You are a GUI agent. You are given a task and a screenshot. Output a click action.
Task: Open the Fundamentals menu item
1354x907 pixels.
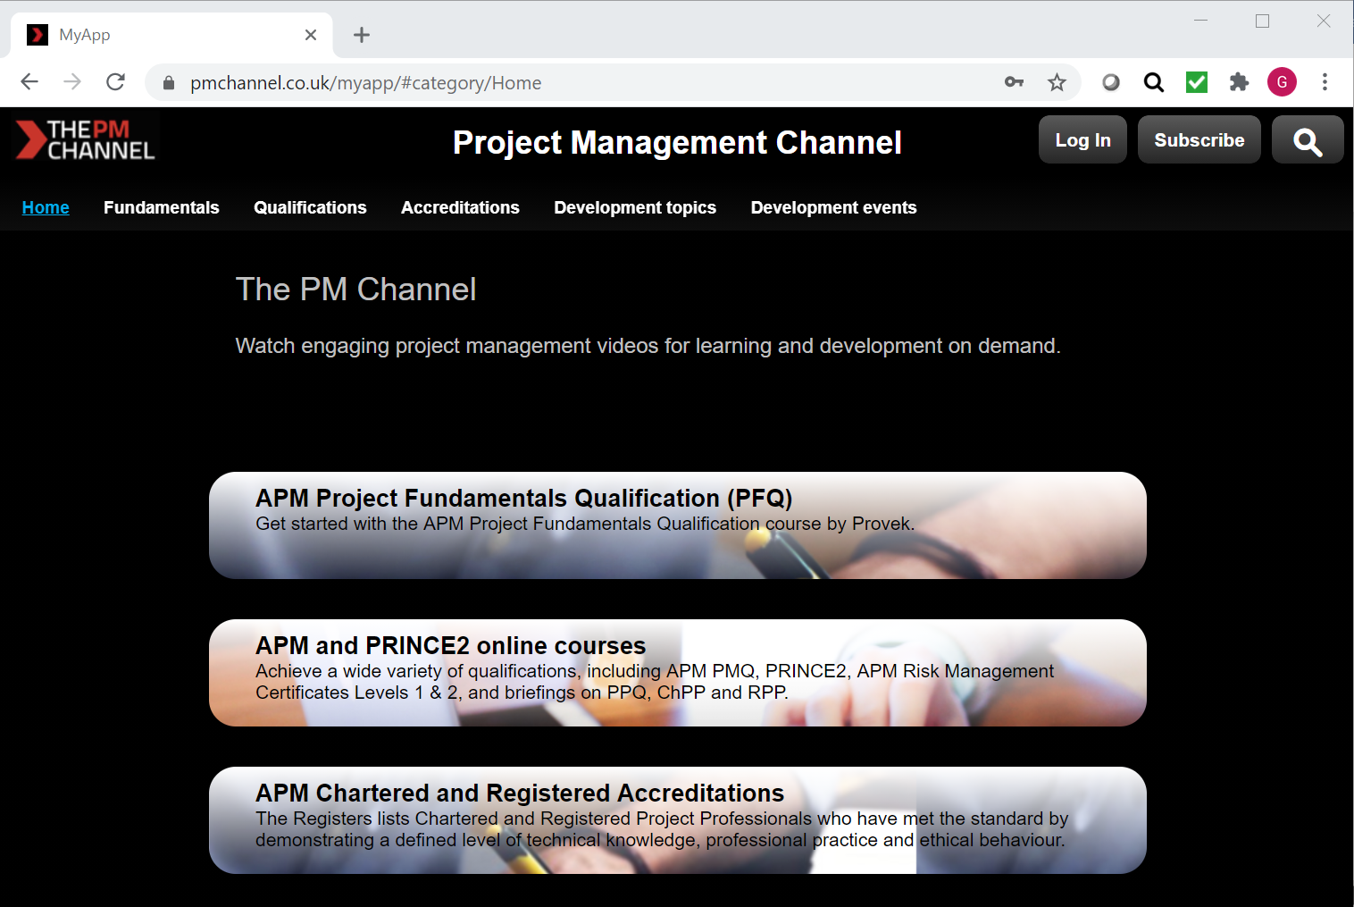[x=162, y=207]
